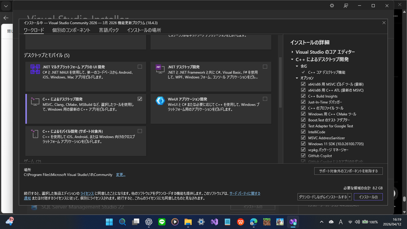Click the LINE icon in the taskbar

point(162,222)
